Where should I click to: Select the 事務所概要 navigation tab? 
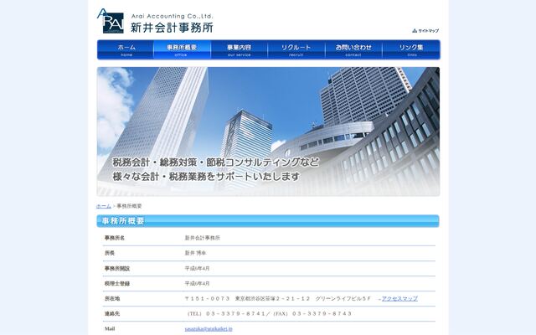183,49
